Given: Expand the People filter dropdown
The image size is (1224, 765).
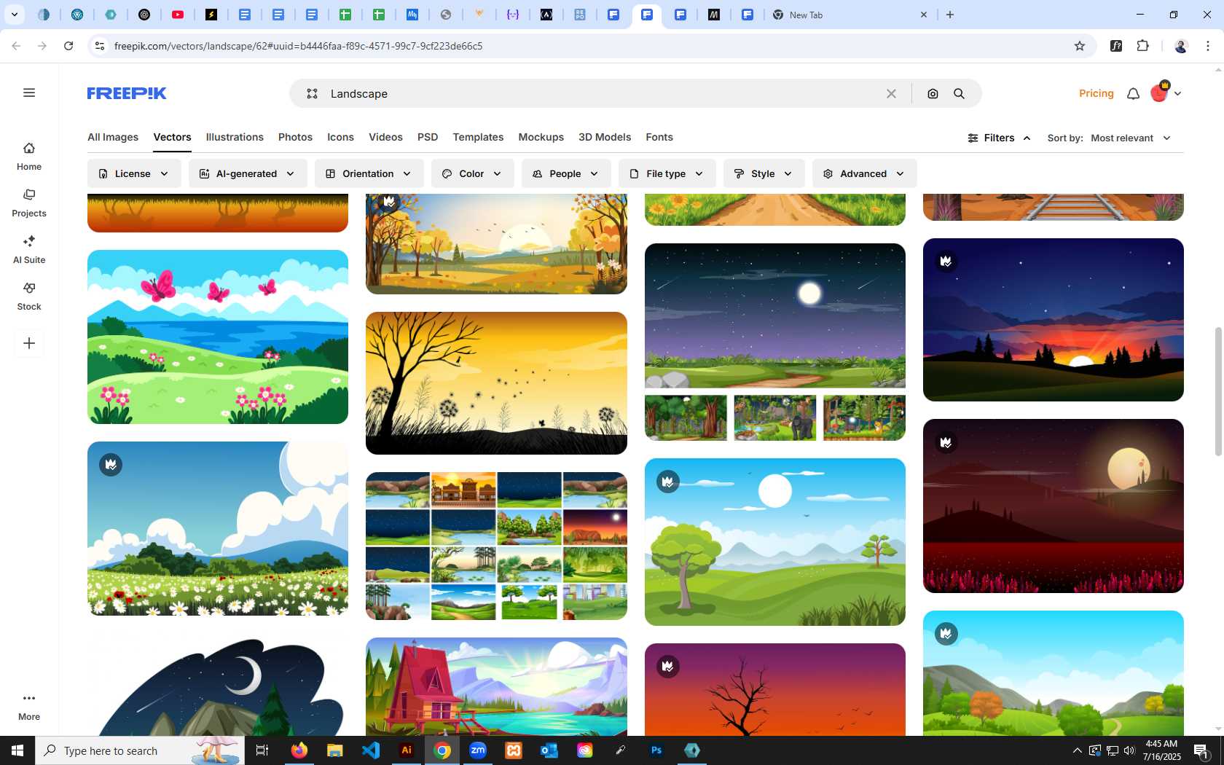Looking at the screenshot, I should [566, 173].
